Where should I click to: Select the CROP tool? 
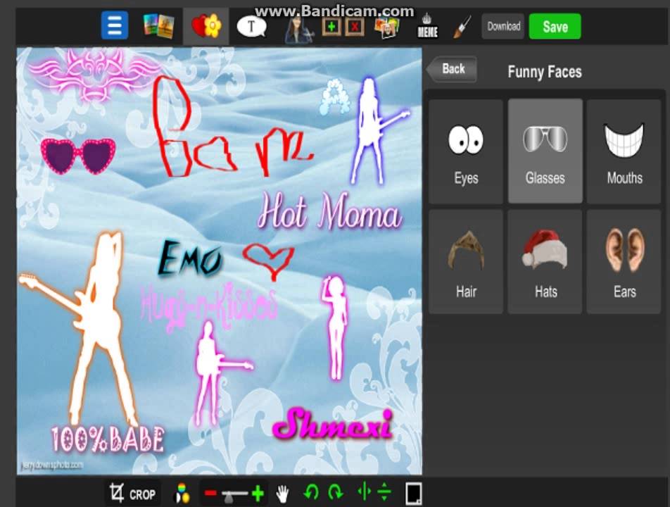133,494
